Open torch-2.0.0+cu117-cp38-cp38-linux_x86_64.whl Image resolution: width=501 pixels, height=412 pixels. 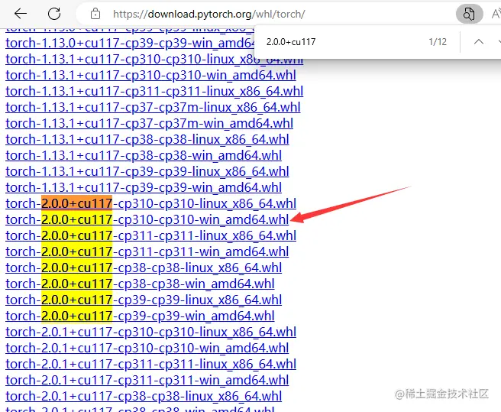click(144, 268)
